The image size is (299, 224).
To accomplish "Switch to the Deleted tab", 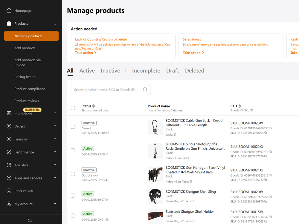I will click(195, 71).
